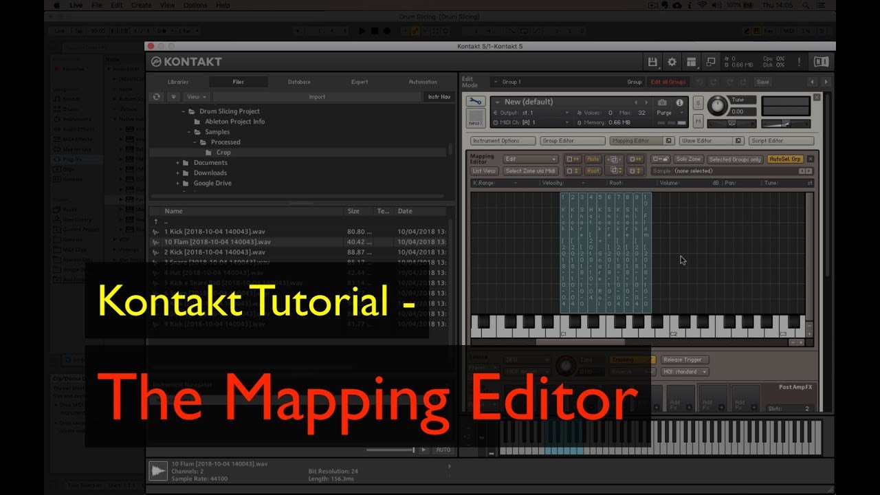This screenshot has height=495, width=880.
Task: Open Kontakt options gear icon
Action: tap(672, 62)
